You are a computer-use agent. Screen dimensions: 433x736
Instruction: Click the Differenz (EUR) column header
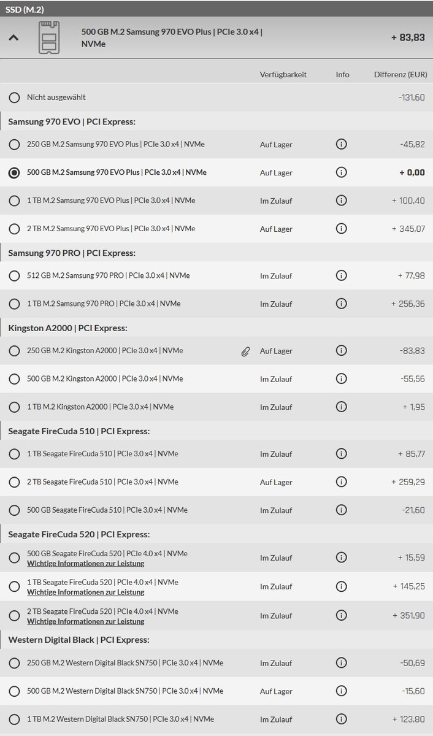(x=400, y=75)
